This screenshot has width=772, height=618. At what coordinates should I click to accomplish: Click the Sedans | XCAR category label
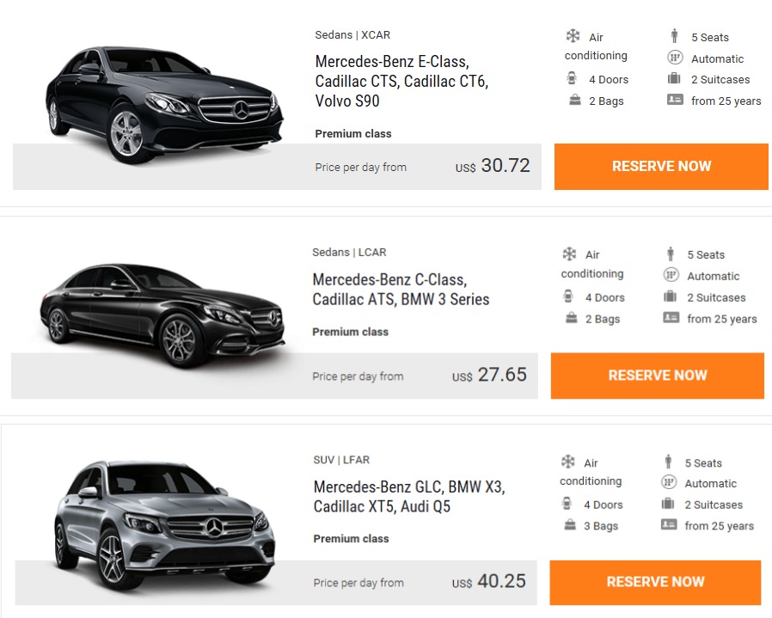click(x=352, y=35)
